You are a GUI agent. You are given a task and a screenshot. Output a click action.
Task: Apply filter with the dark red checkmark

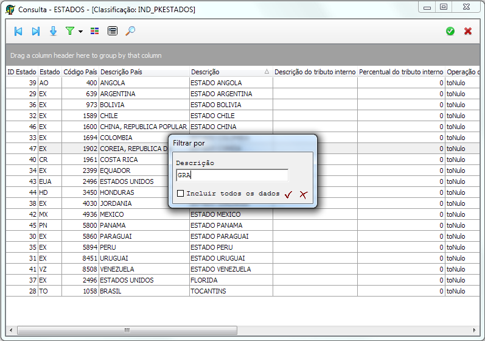click(288, 194)
